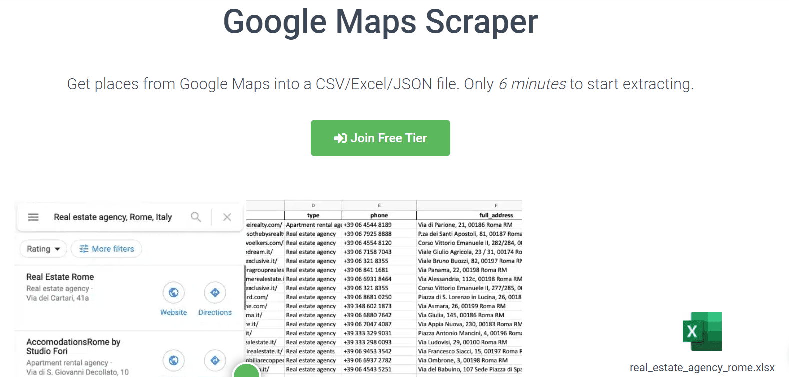The height and width of the screenshot is (377, 789).
Task: Click address 'Viale Bruno Buozzi, 82'
Action: pyautogui.click(x=469, y=261)
